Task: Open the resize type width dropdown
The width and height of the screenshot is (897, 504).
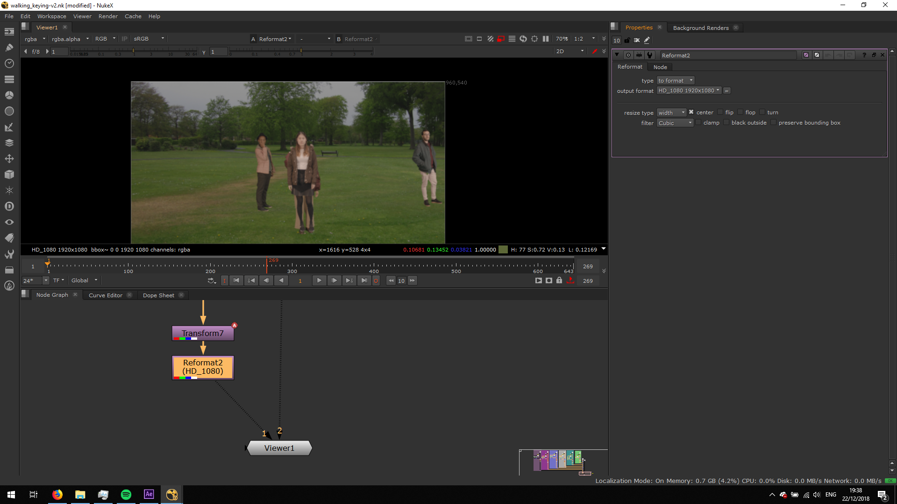Action: coord(671,112)
